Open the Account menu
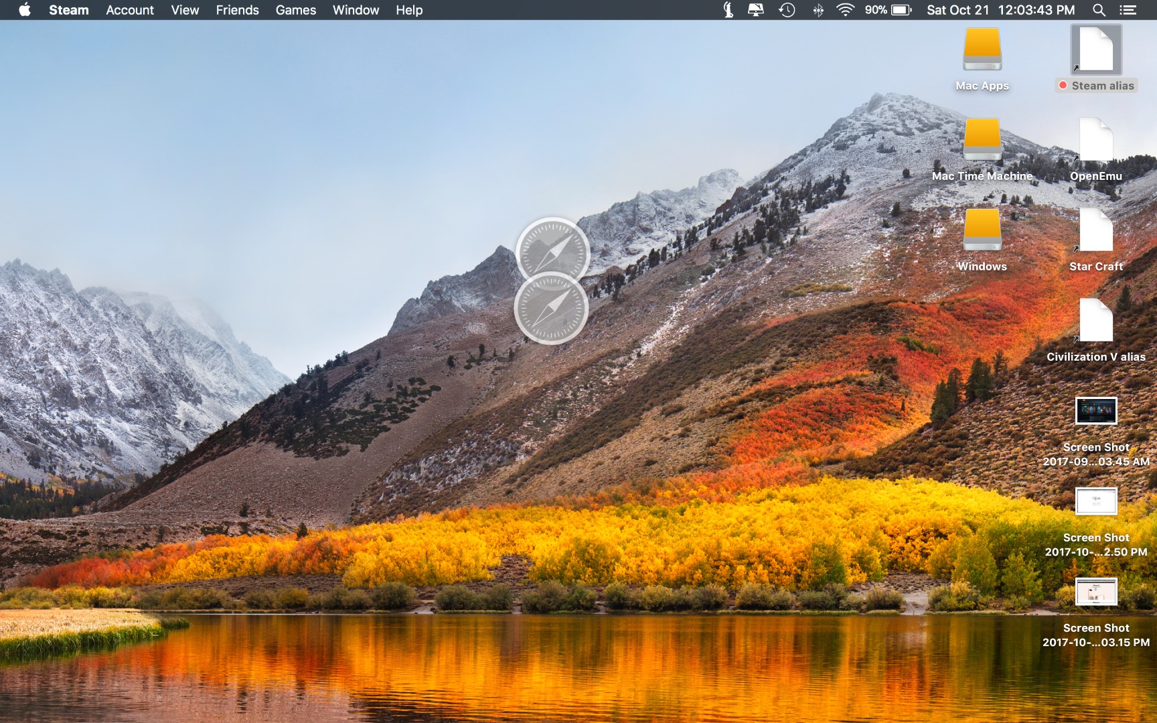Screen dimensions: 1157x723 point(130,10)
